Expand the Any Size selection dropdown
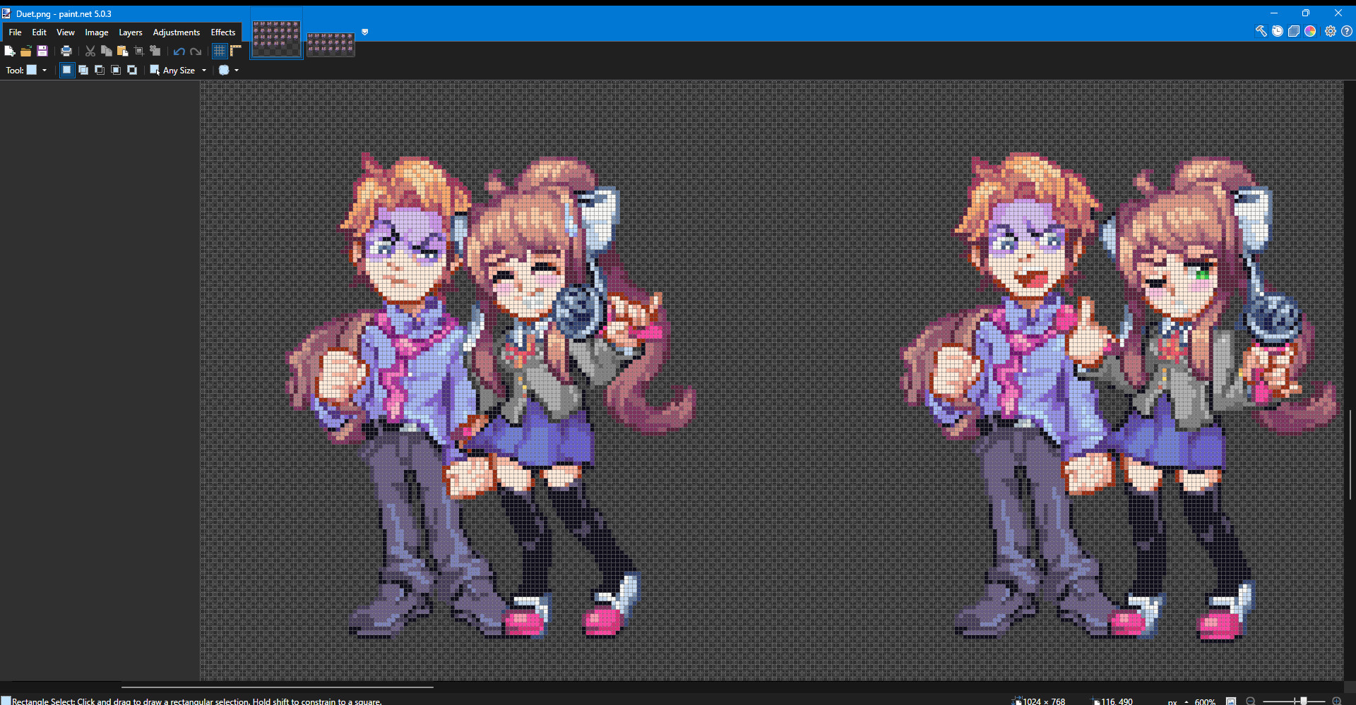Viewport: 1356px width, 705px height. tap(203, 70)
